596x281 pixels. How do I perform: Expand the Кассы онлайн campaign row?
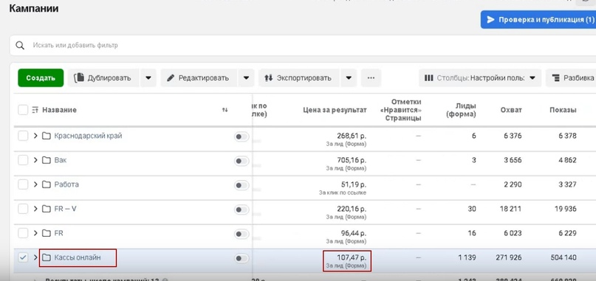[x=35, y=257]
